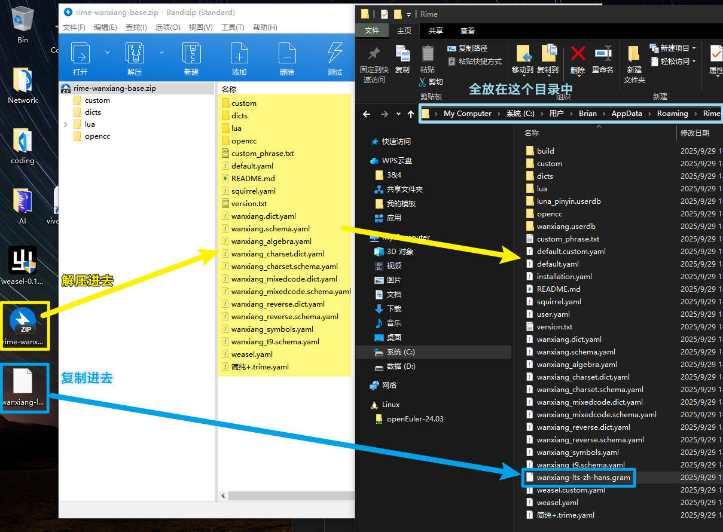
Task: Click AppData in the address bar breadcrumb
Action: click(x=626, y=114)
